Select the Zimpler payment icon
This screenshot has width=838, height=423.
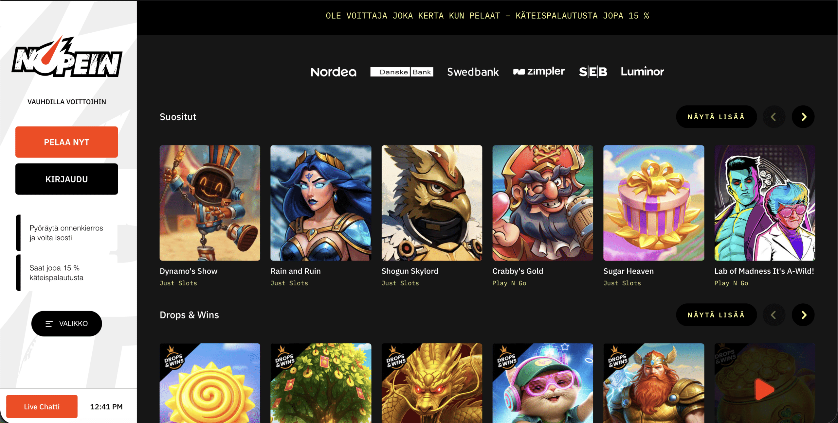pyautogui.click(x=538, y=72)
